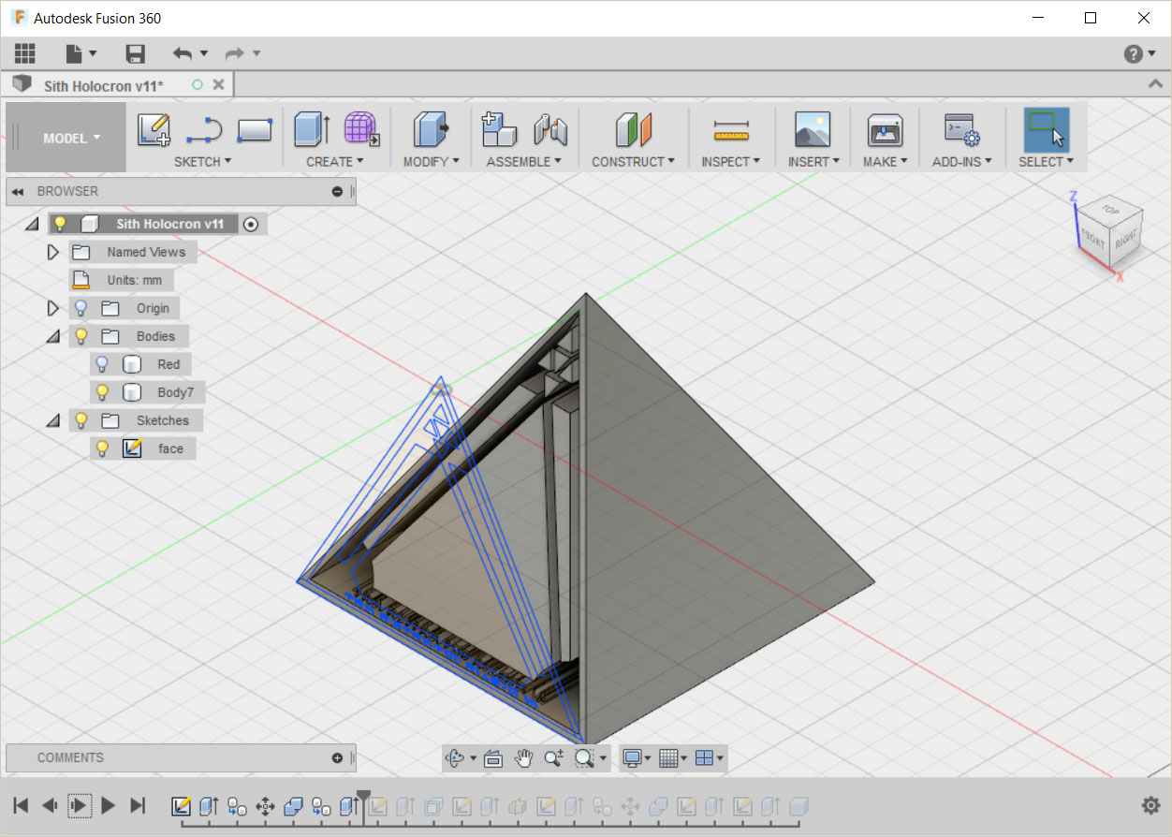Click the Create Form icon
The image size is (1172, 837).
361,129
